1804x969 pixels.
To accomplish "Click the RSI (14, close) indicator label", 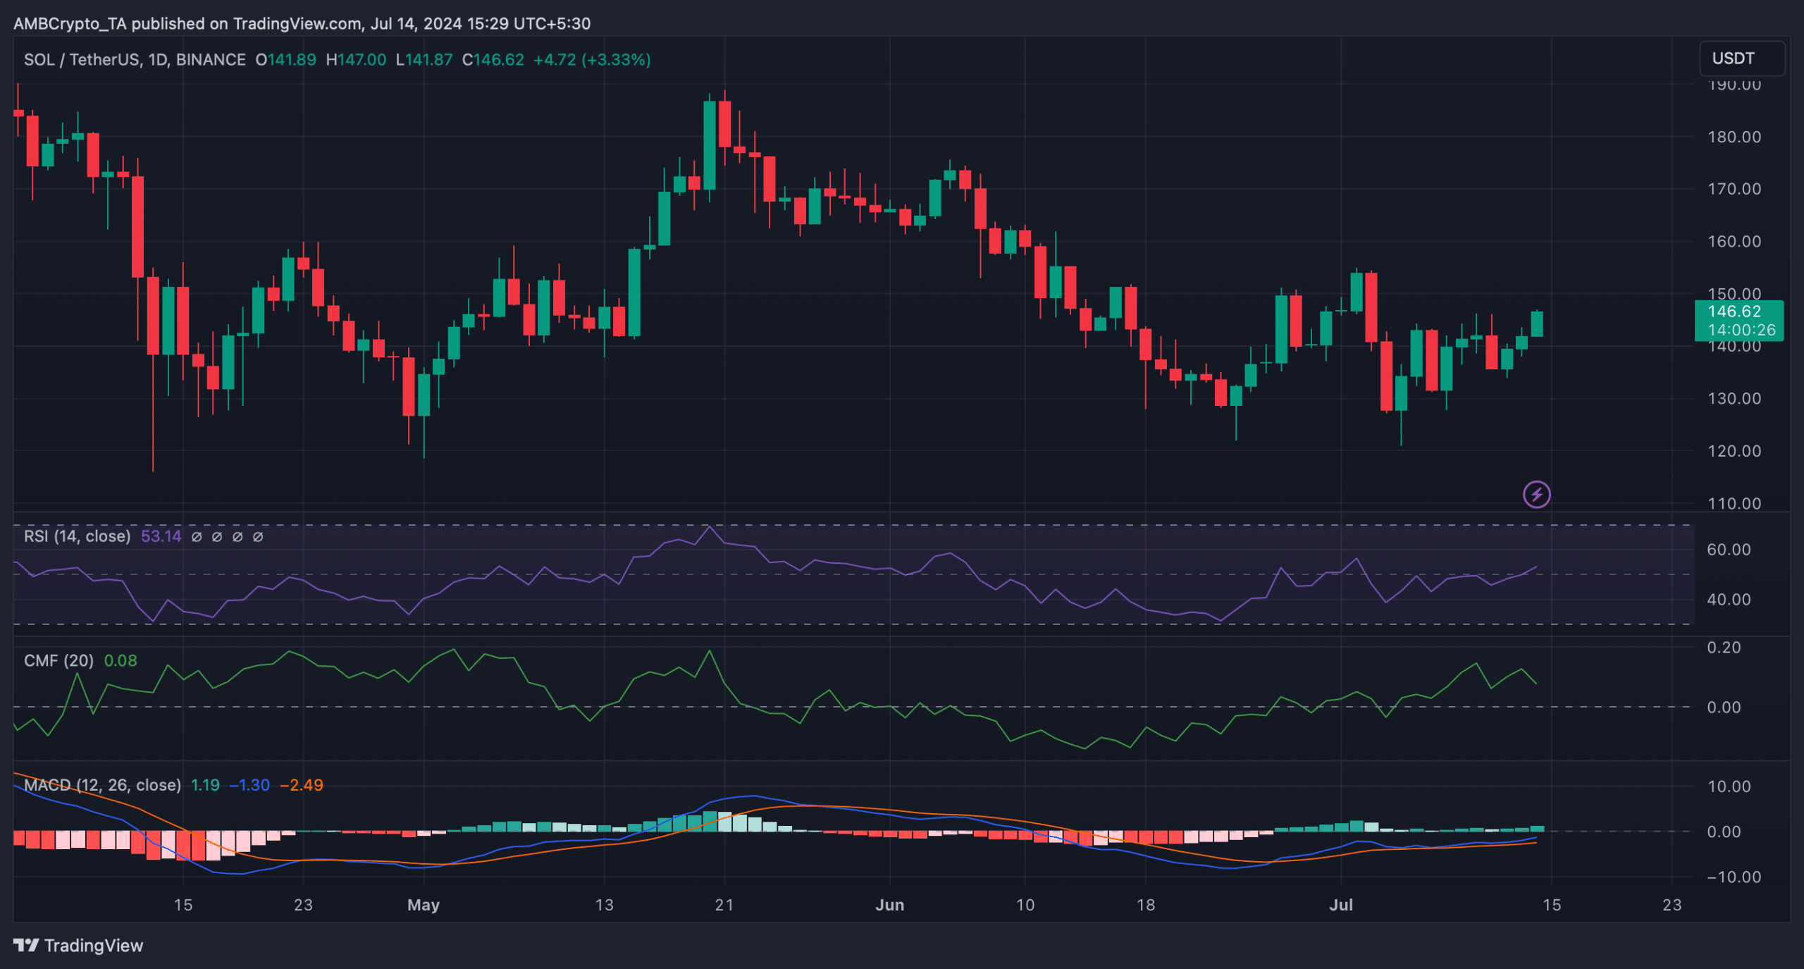I will click(x=77, y=536).
